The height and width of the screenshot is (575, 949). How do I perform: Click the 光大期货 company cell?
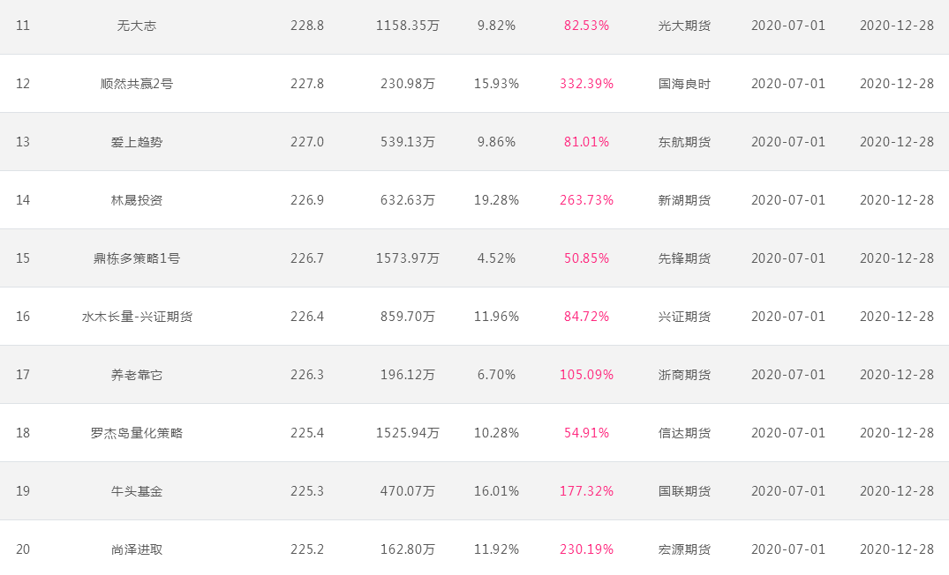pyautogui.click(x=684, y=26)
